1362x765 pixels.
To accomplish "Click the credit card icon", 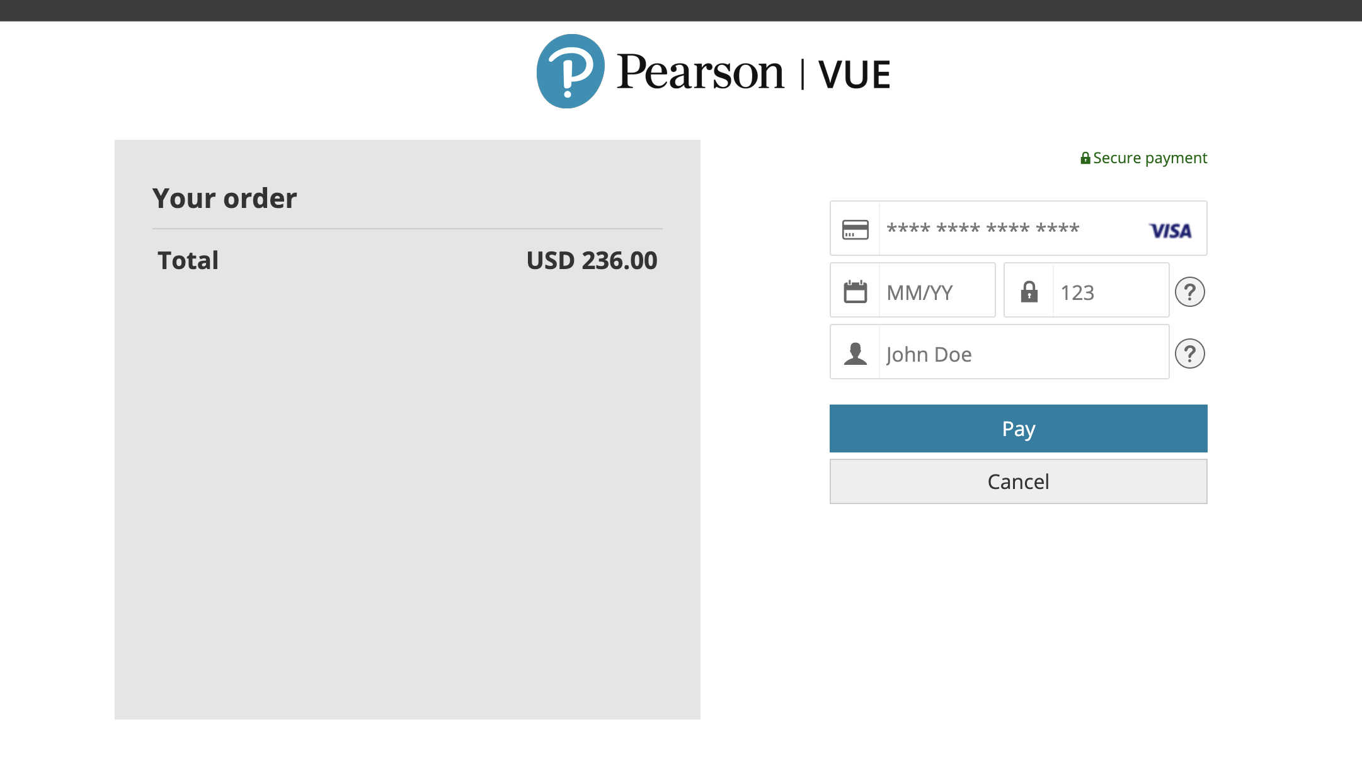I will pyautogui.click(x=855, y=229).
